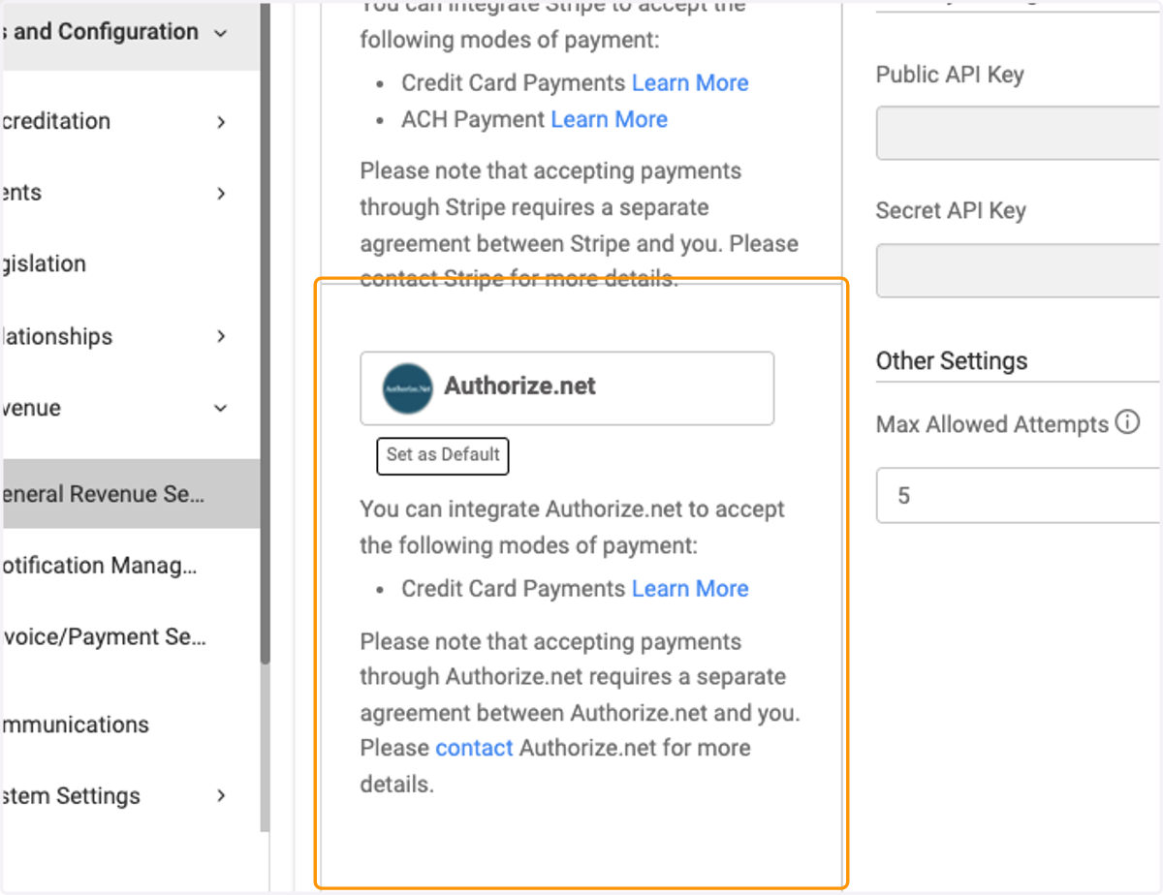Click the Max Allowed Attempts info icon

(1127, 423)
